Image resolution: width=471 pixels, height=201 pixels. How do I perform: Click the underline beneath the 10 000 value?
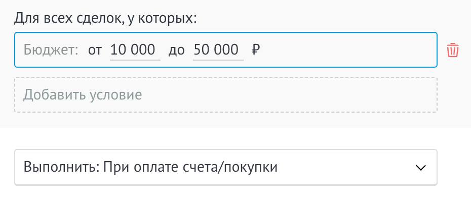(135, 60)
